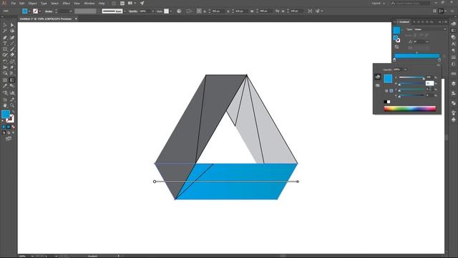Open the Character panel icon in right dock
Viewport: 458px width, 258px height.
[x=453, y=44]
